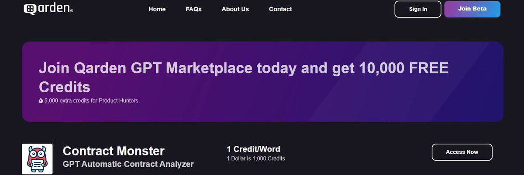Click the word "Credits" in the banner headline
524x175 pixels.
(x=65, y=87)
